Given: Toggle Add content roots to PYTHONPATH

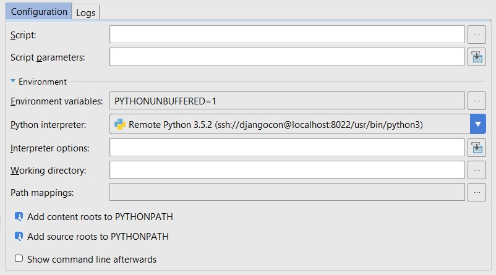Looking at the screenshot, I should (19, 216).
